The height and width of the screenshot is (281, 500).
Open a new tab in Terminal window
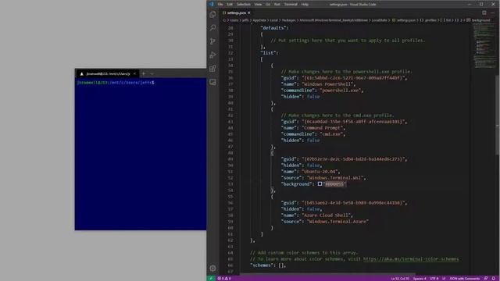[x=144, y=73]
